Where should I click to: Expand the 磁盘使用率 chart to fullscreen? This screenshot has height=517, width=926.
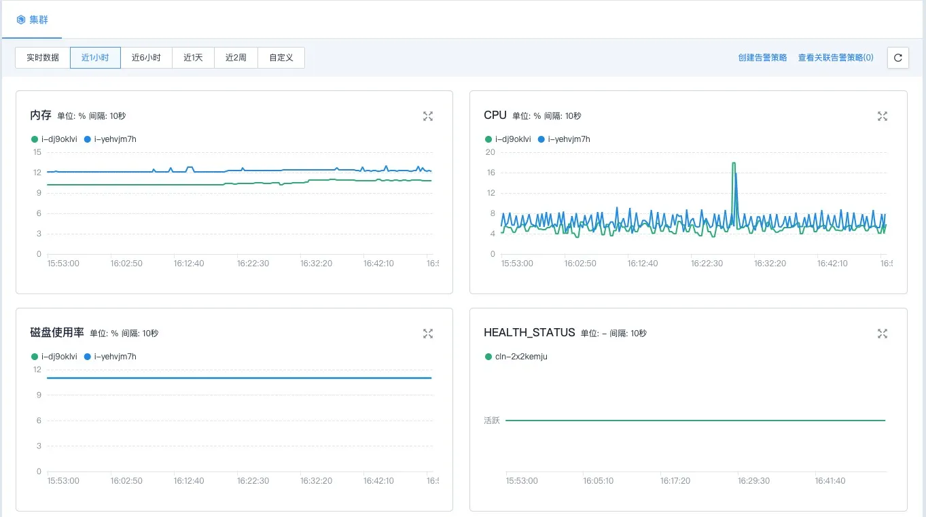point(428,334)
